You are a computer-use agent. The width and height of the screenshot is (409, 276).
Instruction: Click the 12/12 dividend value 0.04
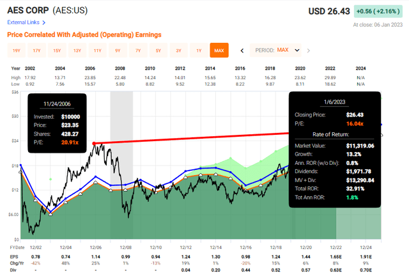tap(186, 270)
